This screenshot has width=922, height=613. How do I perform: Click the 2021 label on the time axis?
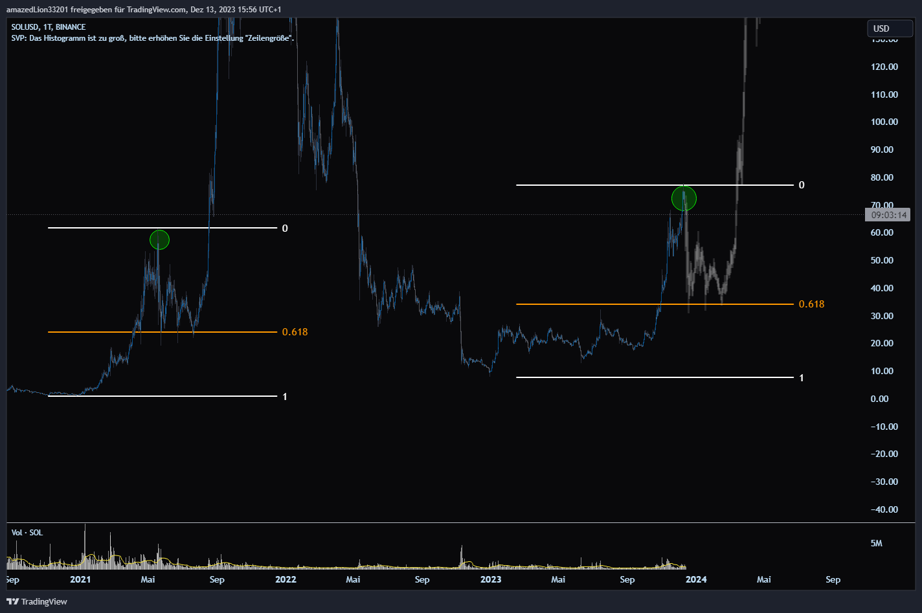point(80,579)
